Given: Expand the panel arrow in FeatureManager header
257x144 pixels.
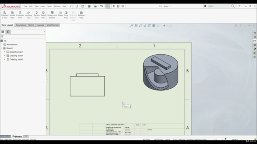Looking at the screenshot, I should click(44, 32).
